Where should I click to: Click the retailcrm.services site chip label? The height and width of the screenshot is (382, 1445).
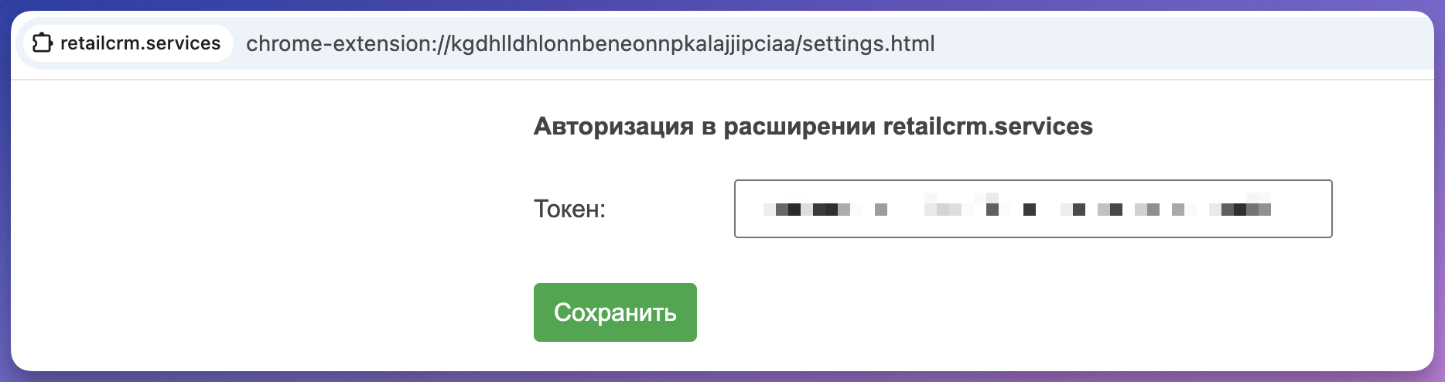140,43
